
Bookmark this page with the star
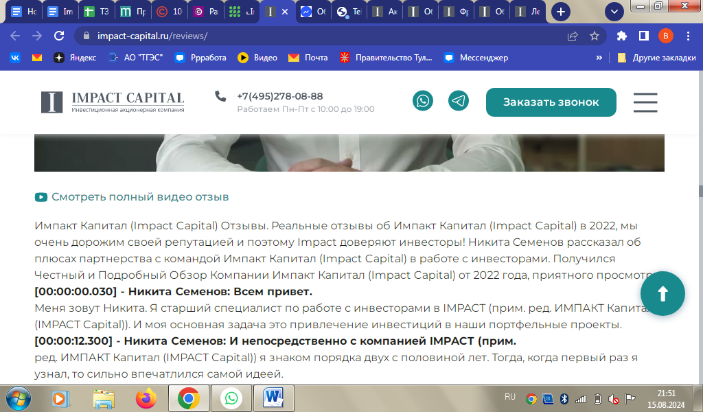[595, 36]
